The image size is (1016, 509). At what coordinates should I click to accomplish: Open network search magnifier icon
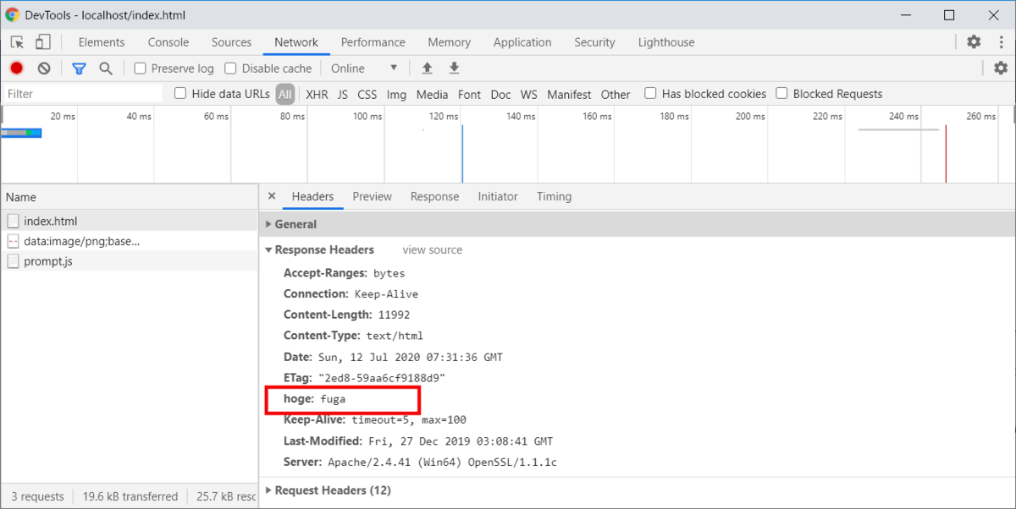pyautogui.click(x=106, y=68)
